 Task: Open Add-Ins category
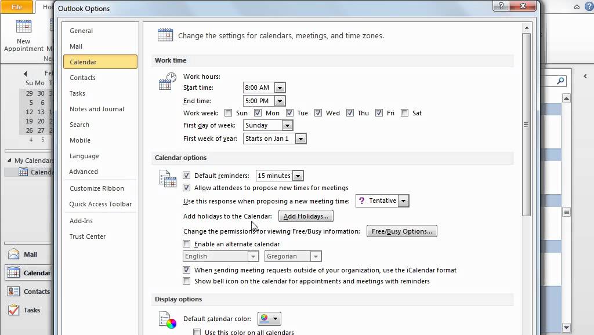(x=100, y=221)
